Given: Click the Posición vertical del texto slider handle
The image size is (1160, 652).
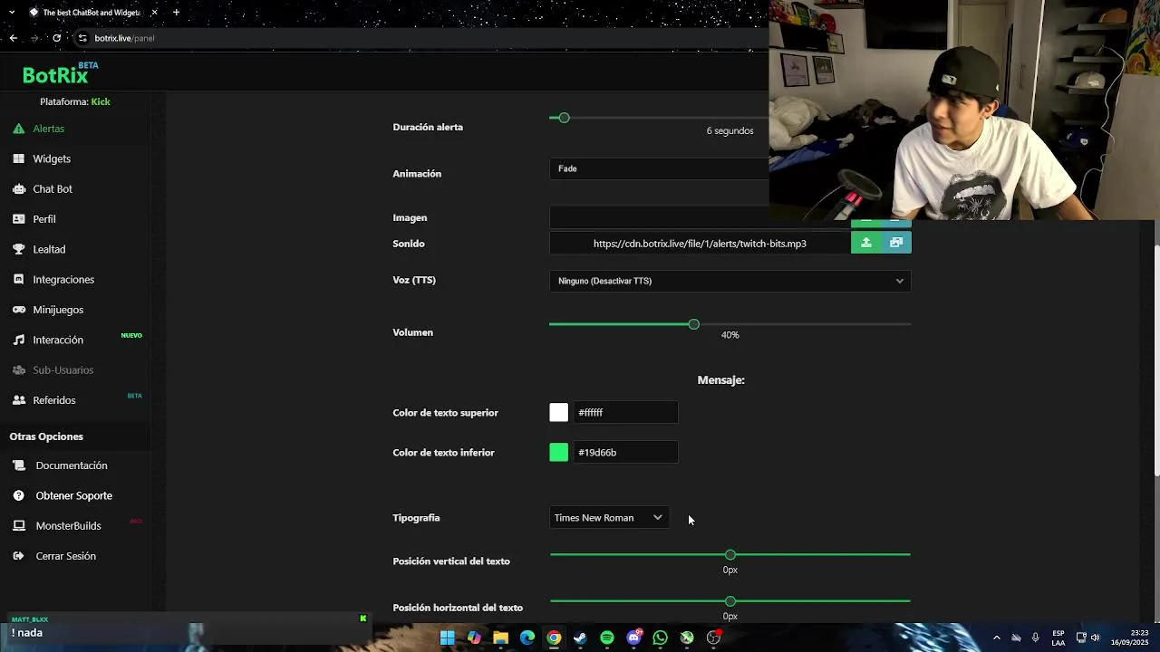Looking at the screenshot, I should (x=730, y=554).
